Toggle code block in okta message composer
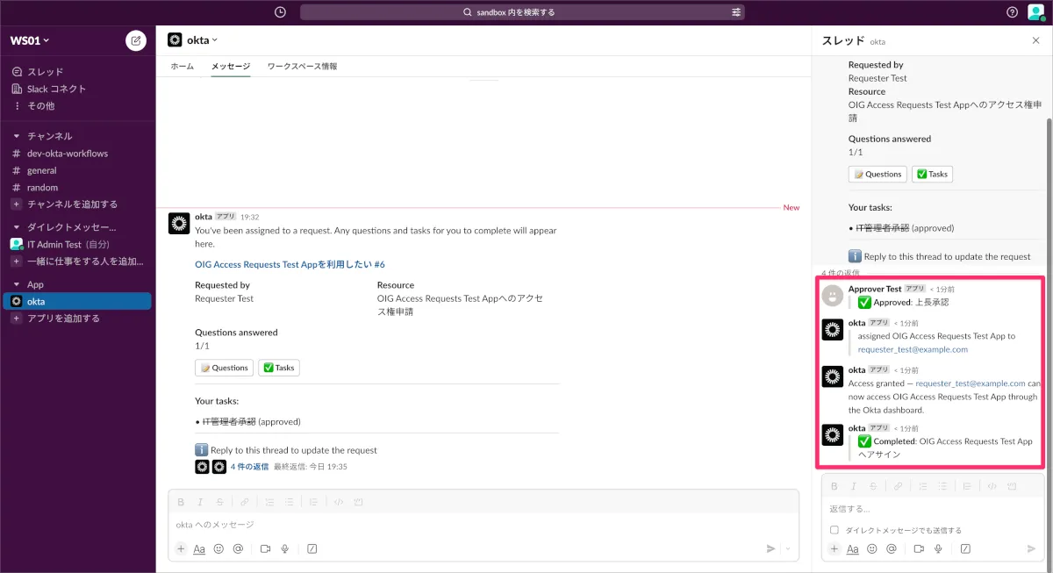The image size is (1053, 573). 358,502
